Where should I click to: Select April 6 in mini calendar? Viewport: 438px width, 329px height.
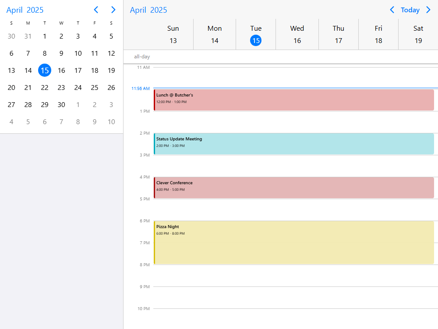pyautogui.click(x=11, y=53)
